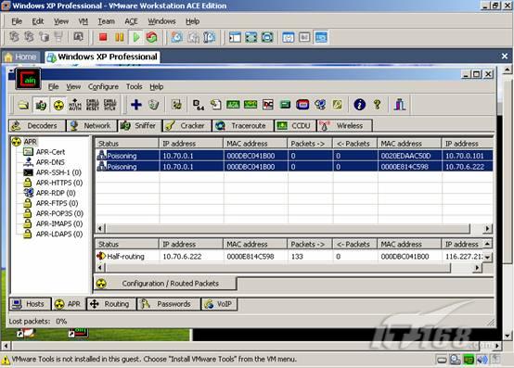Select Poisoning row with 10.70.6.222 target
514x368 pixels.
pos(294,167)
